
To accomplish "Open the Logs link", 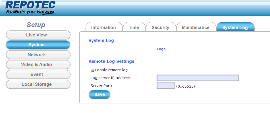I will pyautogui.click(x=161, y=49).
